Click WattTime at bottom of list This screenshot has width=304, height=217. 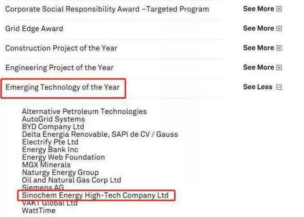click(39, 210)
